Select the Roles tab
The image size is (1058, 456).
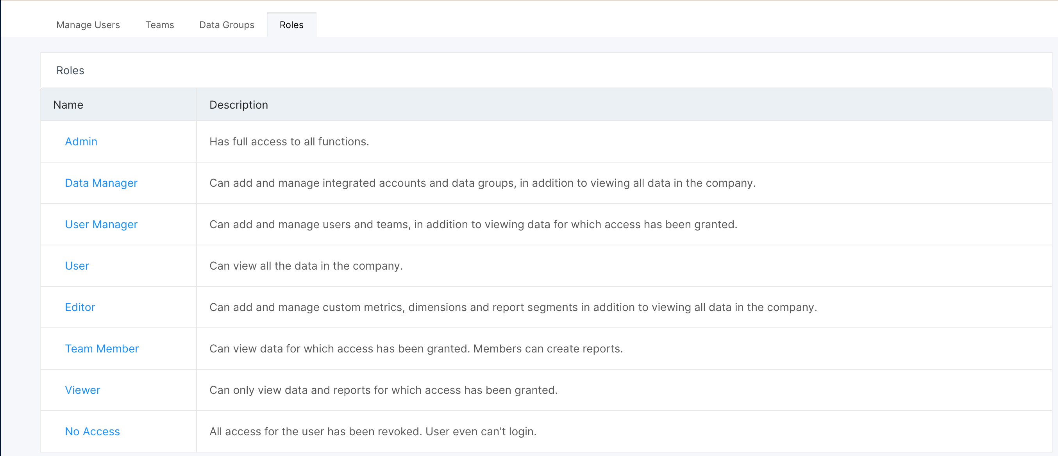point(291,25)
